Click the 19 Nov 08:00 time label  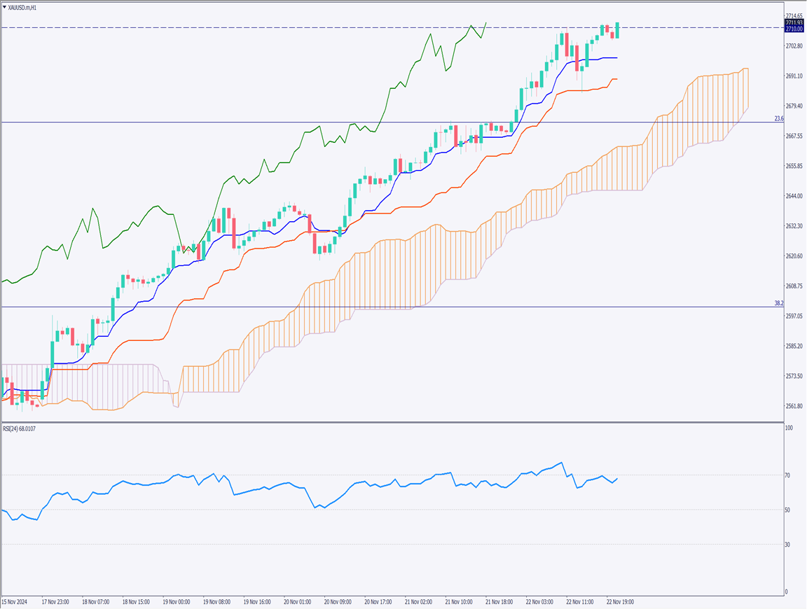click(x=217, y=601)
